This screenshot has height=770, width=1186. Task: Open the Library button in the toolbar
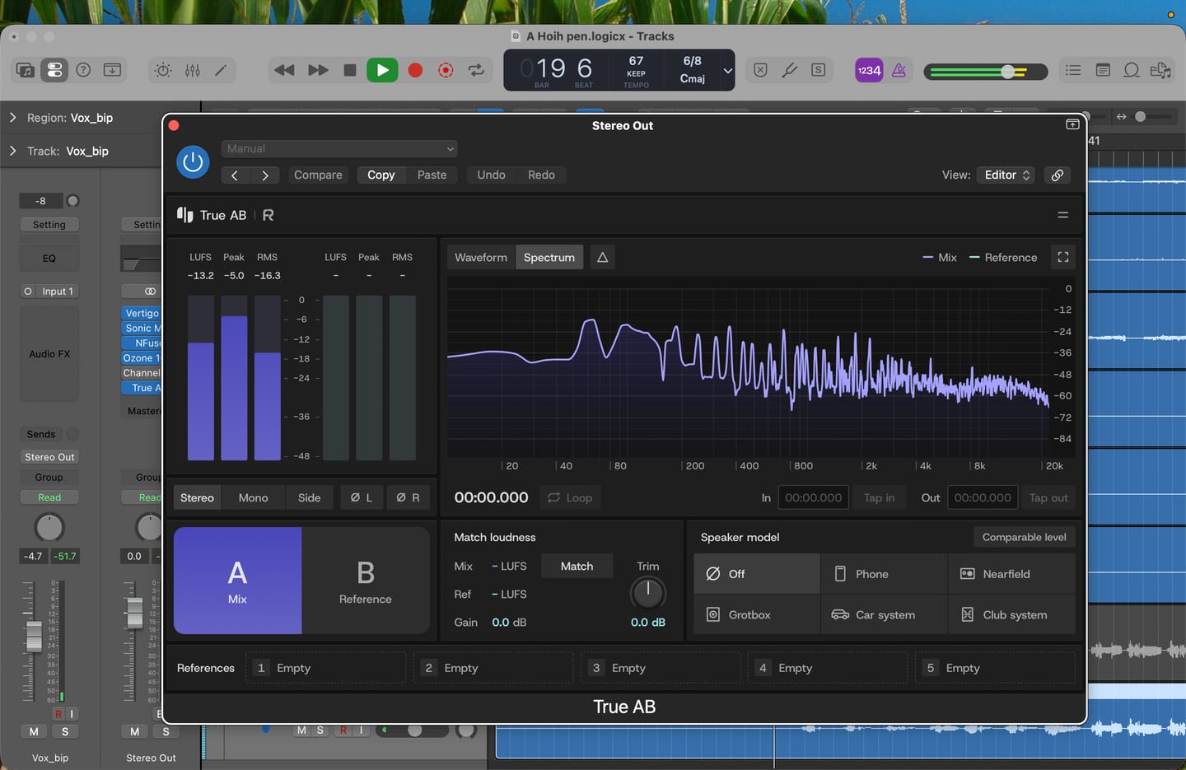point(26,70)
